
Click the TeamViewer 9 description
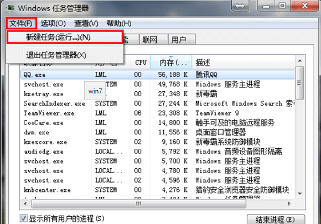[x=217, y=113]
